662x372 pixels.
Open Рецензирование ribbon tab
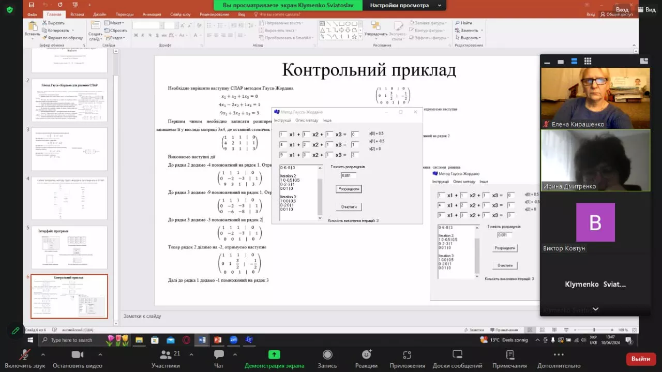214,14
